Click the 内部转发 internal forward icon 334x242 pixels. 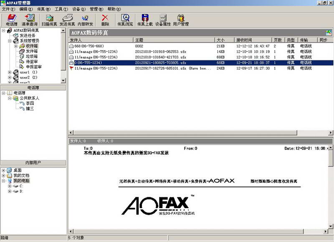pos(85,20)
